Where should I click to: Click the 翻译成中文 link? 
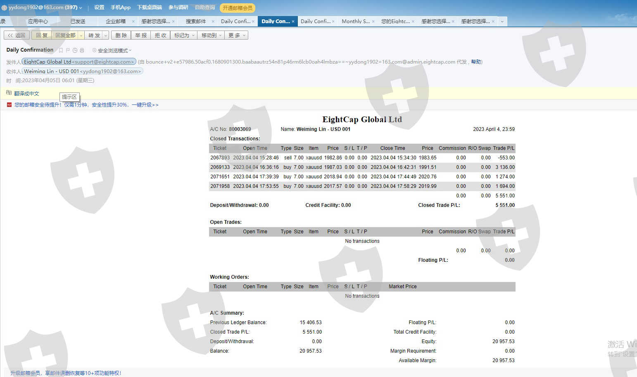[x=26, y=93]
